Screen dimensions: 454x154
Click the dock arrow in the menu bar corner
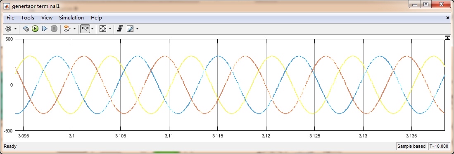447,18
